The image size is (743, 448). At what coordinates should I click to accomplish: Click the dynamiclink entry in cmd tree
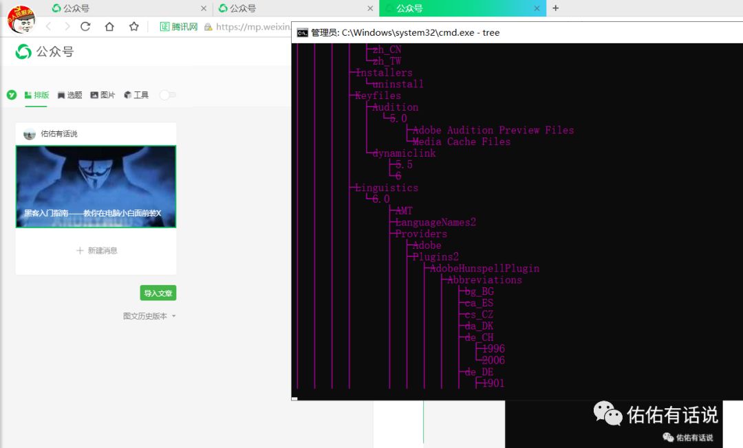404,153
